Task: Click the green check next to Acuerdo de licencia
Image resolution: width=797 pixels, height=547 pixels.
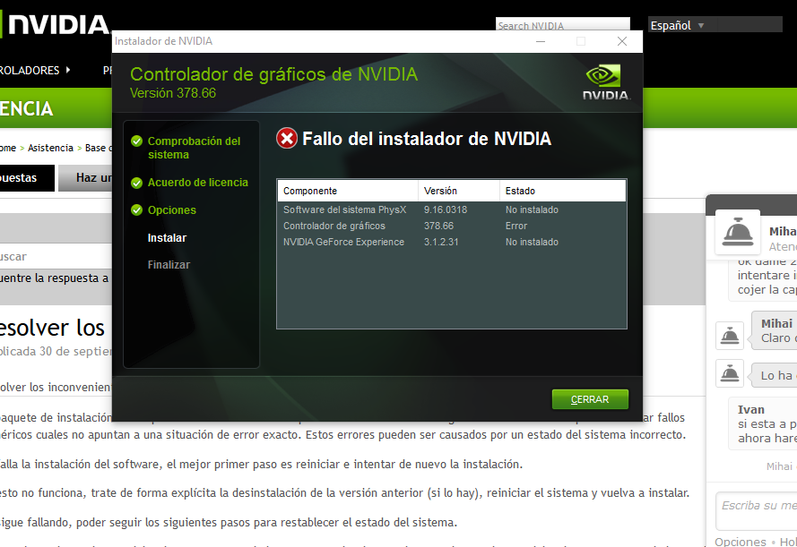Action: click(137, 183)
